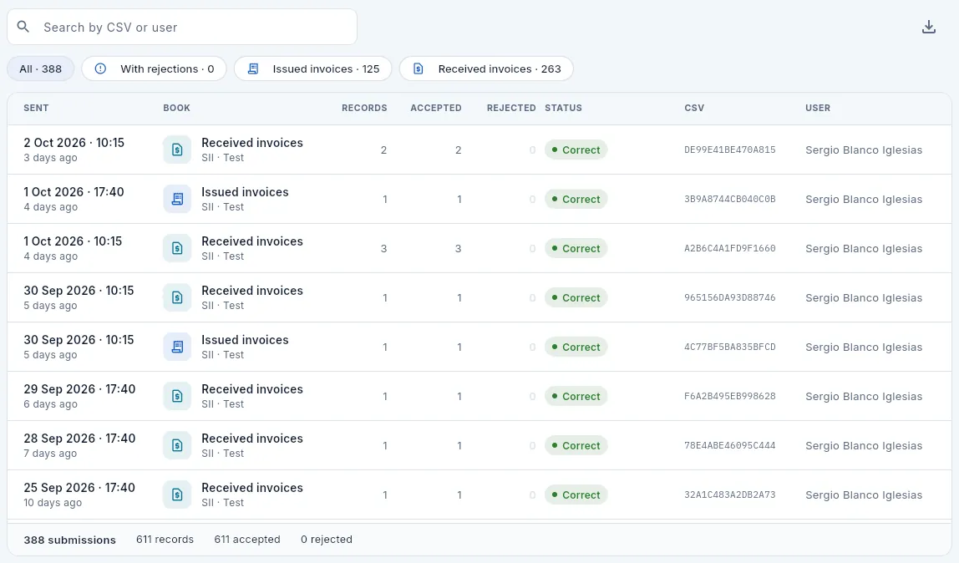Filter to Received invoices 263

pos(486,69)
